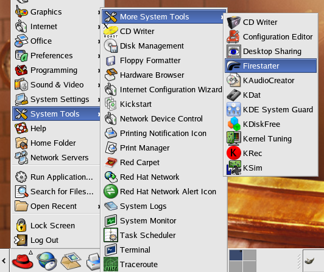Click the panel hide arrow button

pyautogui.click(x=4, y=261)
